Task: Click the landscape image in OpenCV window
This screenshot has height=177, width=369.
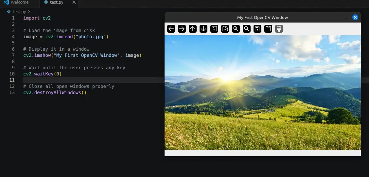Action: (262, 92)
